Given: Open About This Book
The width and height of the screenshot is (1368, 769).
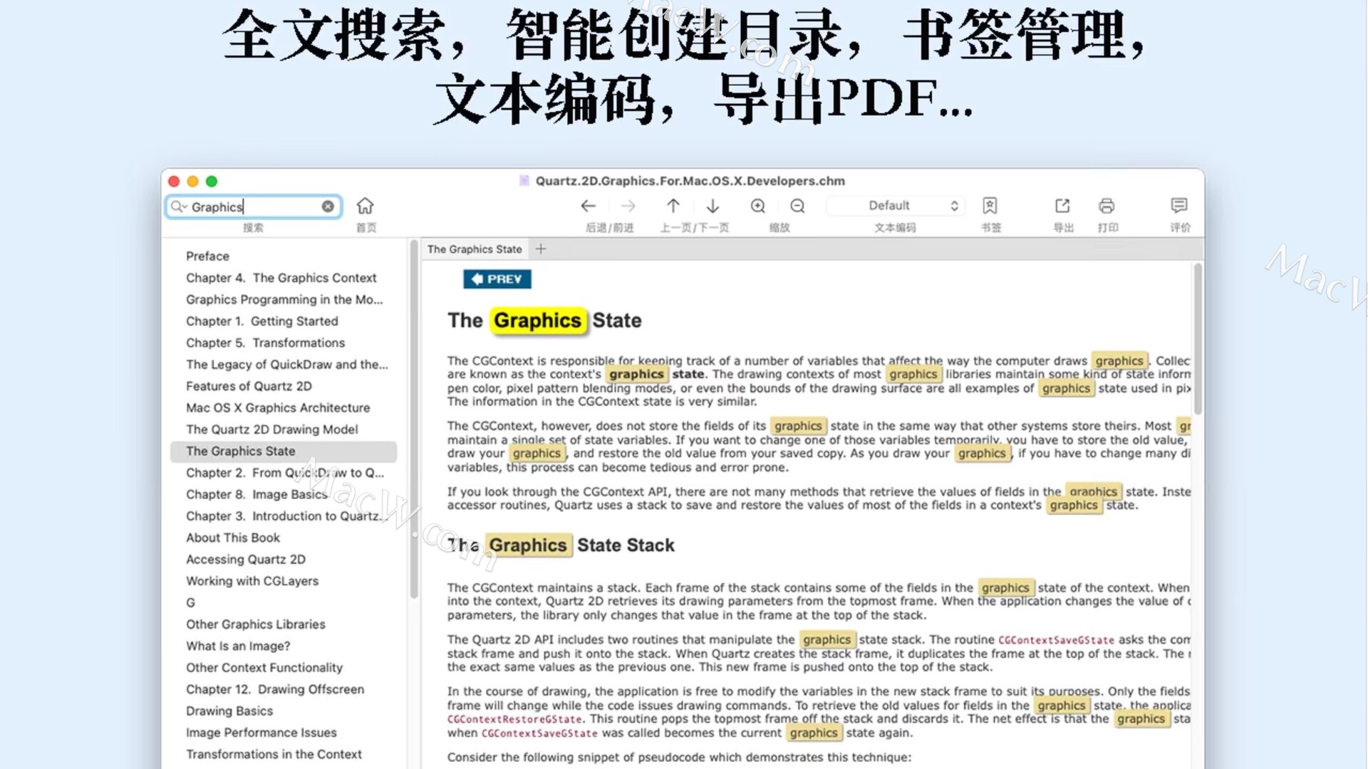Looking at the screenshot, I should tap(233, 538).
